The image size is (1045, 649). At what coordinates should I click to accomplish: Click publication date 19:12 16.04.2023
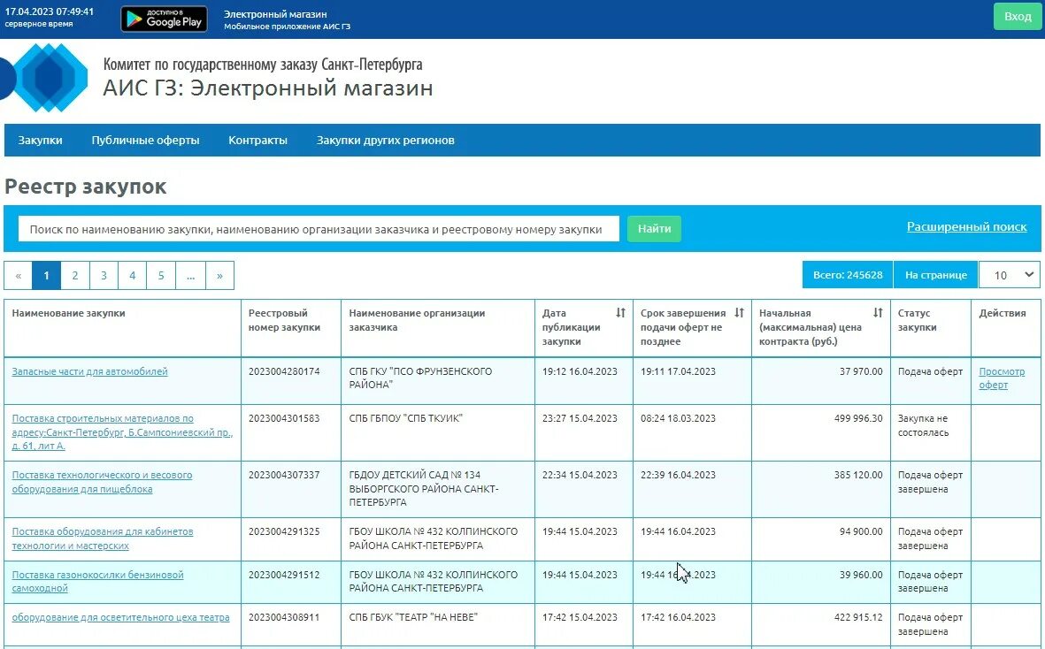[580, 371]
